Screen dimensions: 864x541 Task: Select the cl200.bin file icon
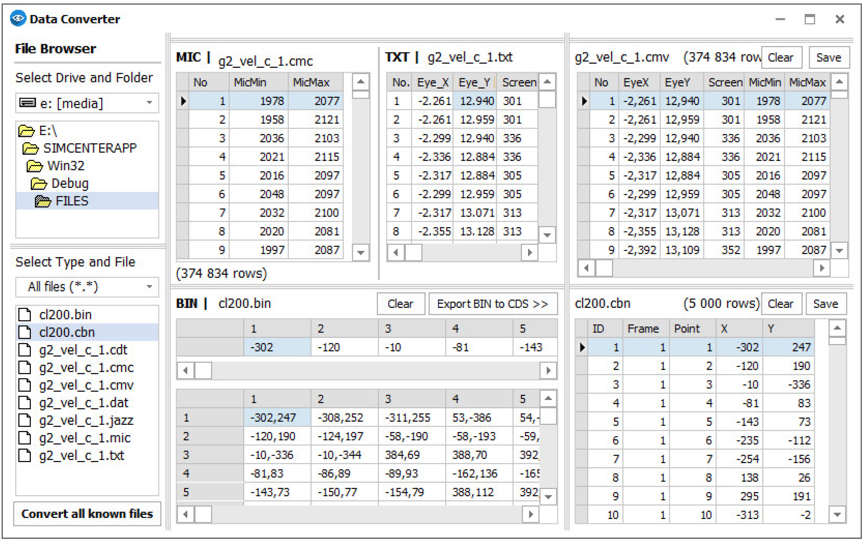tap(25, 314)
